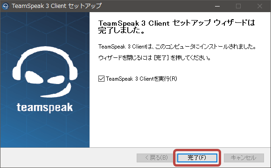Minimize the setup window
Image resolution: width=271 pixels, height=168 pixels.
217,6
